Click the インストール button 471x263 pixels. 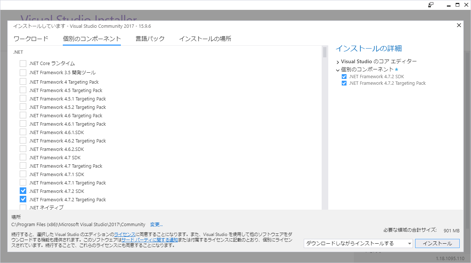437,243
